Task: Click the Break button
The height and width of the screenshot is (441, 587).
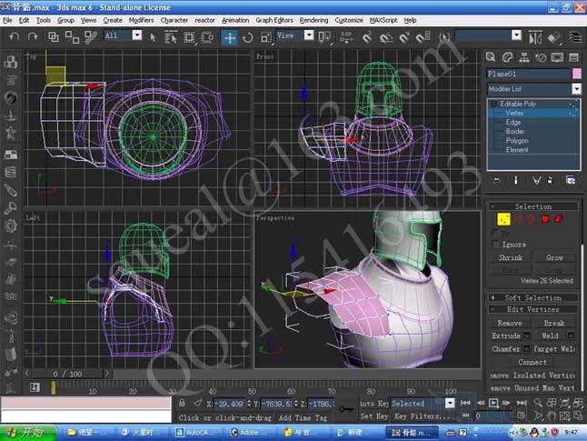Action: [554, 323]
